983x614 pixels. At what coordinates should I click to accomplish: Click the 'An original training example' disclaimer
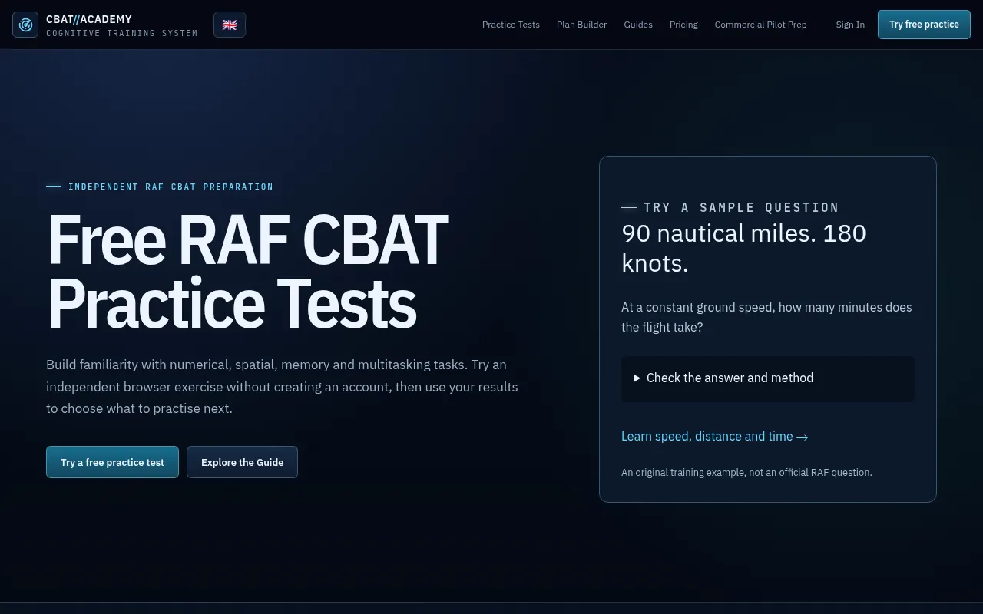click(746, 473)
